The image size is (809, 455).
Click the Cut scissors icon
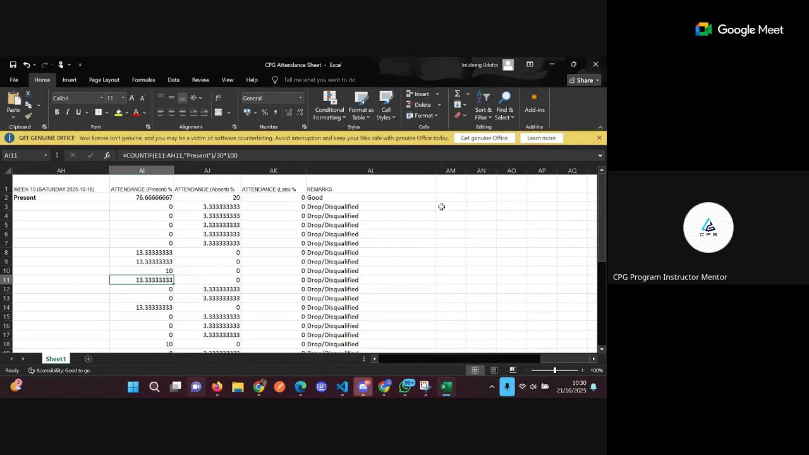click(28, 94)
